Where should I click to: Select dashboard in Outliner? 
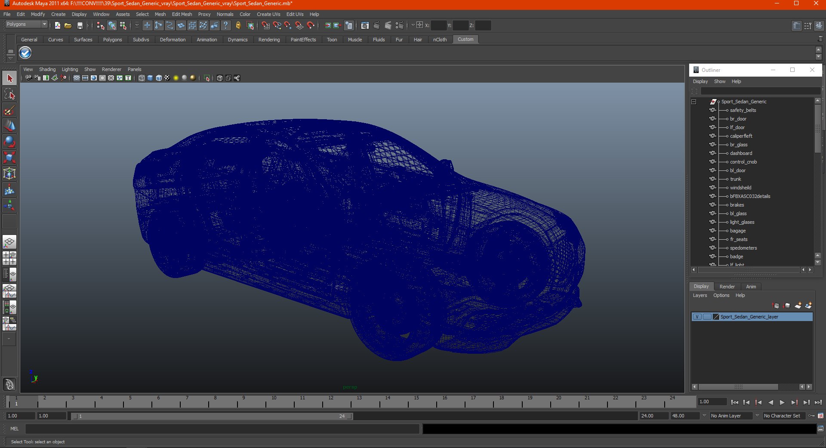[741, 153]
